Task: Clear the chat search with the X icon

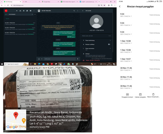Action: pos(32,14)
